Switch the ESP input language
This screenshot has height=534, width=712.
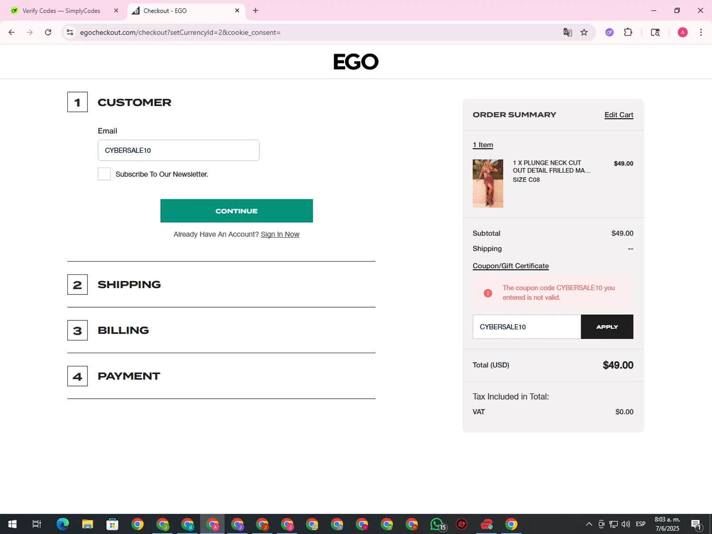click(x=641, y=524)
